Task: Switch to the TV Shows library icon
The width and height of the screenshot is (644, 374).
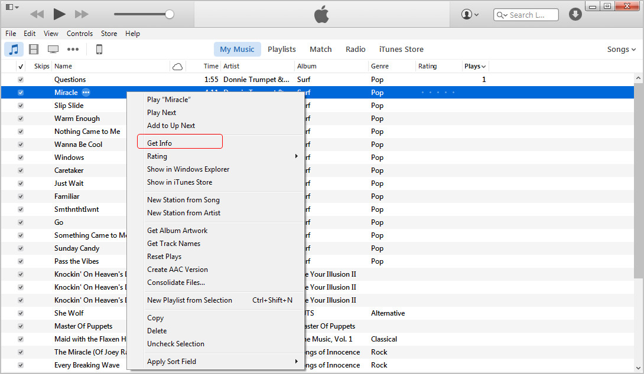Action: 53,49
